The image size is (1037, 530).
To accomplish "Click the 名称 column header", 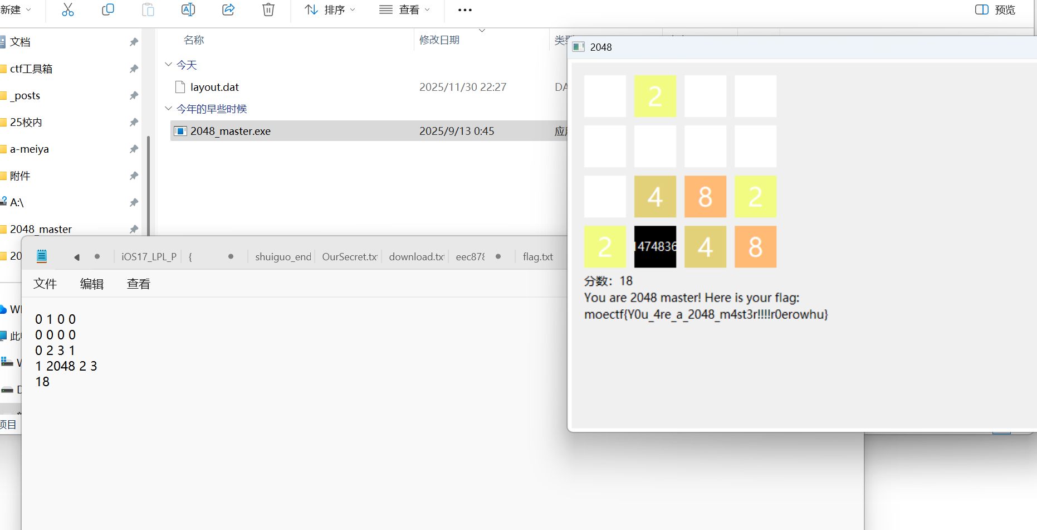I will (x=194, y=40).
